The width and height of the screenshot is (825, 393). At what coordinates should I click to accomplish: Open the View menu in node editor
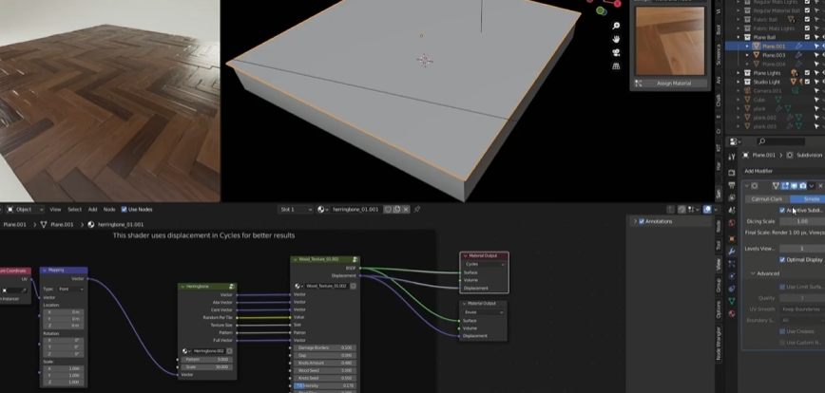(x=55, y=209)
